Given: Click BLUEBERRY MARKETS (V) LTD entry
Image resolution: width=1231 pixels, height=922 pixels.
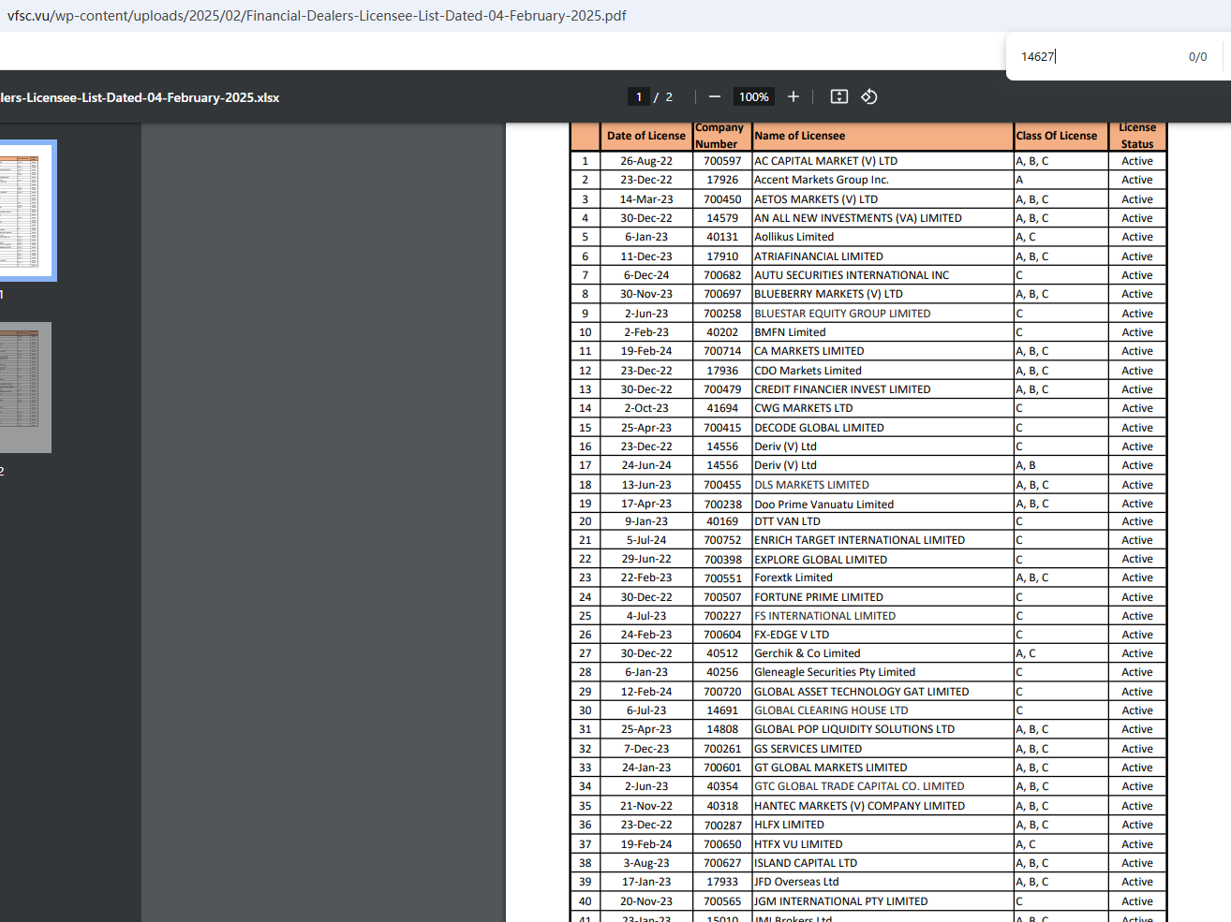Looking at the screenshot, I should [x=828, y=294].
